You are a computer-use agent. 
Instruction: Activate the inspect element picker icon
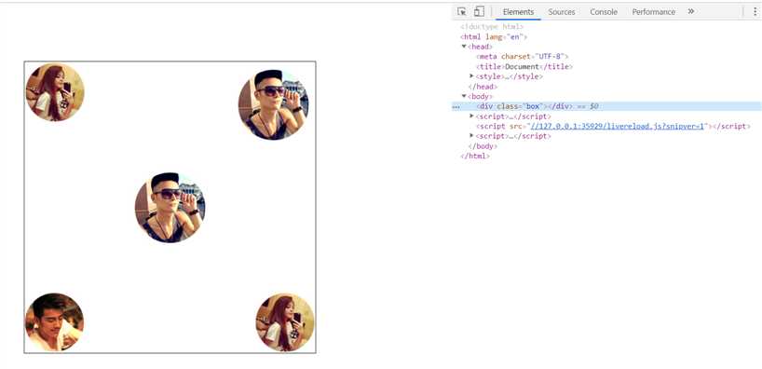[462, 12]
